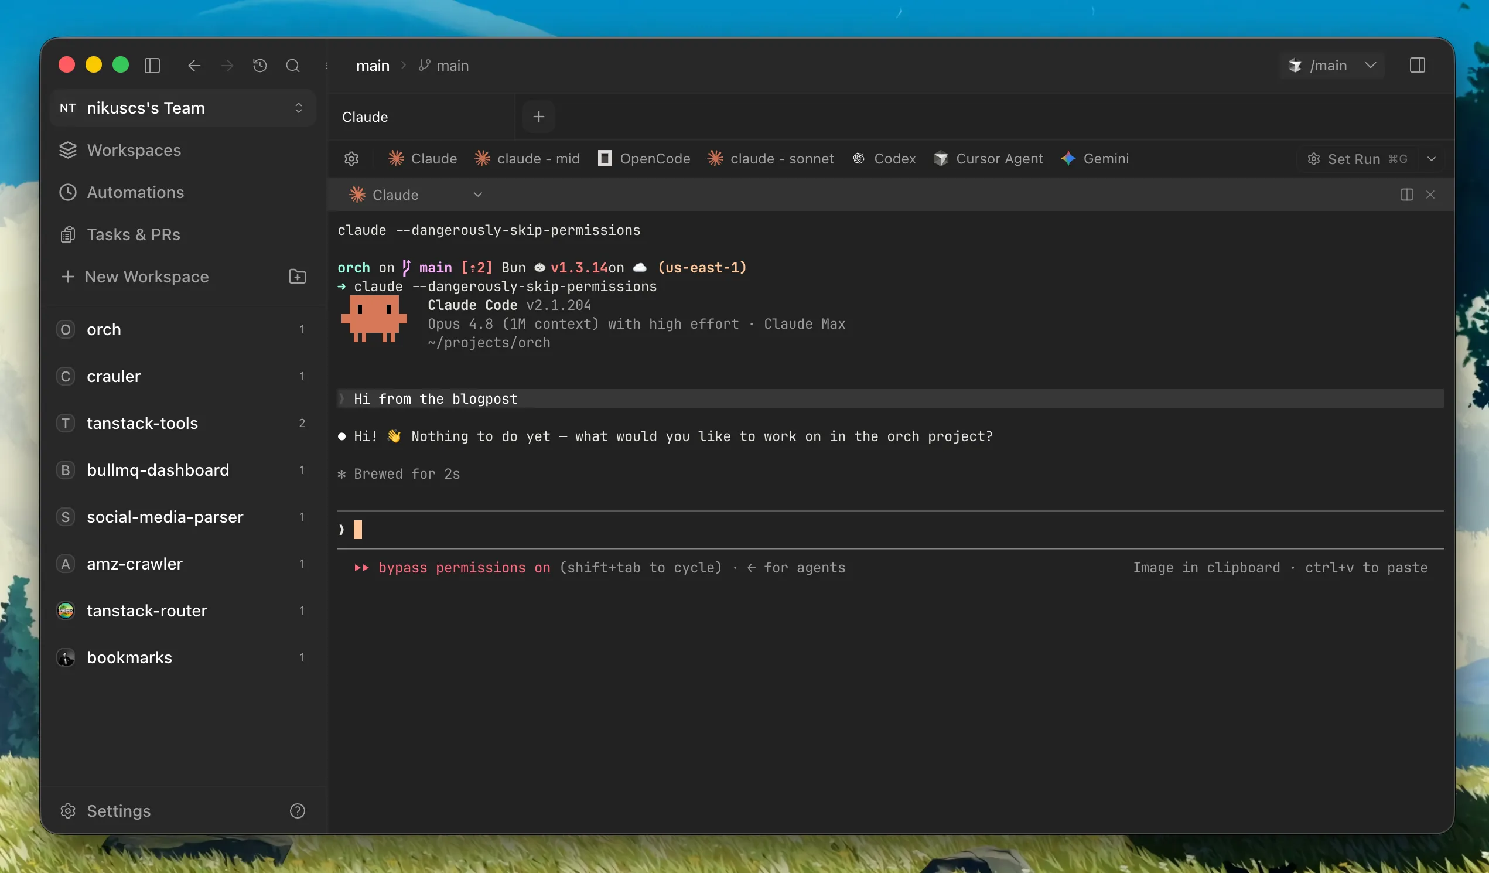The width and height of the screenshot is (1489, 873).
Task: Create a New Workspace
Action: (135, 277)
